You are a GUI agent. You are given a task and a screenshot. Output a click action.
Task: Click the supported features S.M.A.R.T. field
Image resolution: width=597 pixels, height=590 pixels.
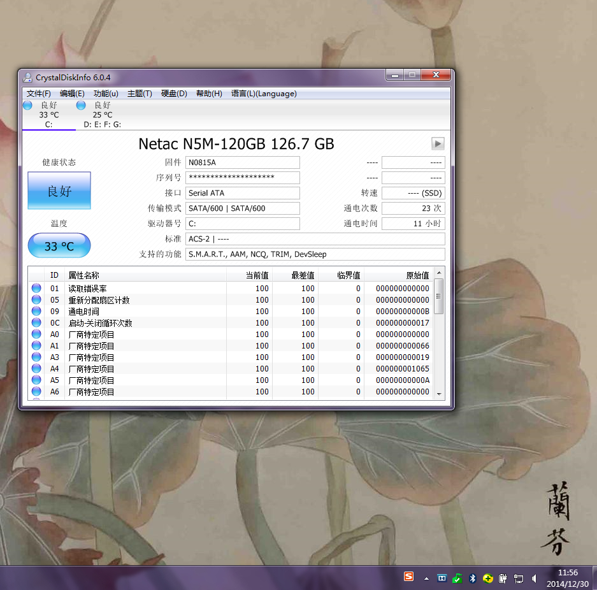click(x=315, y=254)
